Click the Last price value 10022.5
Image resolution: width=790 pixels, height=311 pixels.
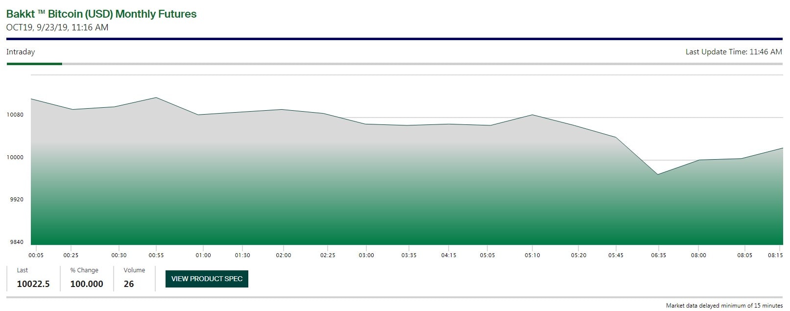tap(33, 284)
